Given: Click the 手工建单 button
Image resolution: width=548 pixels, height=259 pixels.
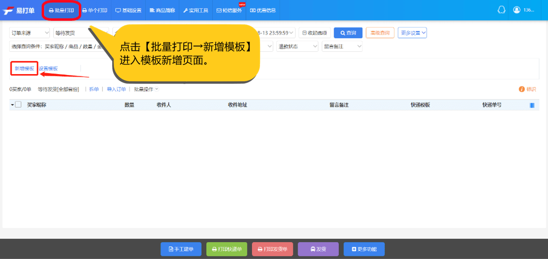Looking at the screenshot, I should 181,249.
